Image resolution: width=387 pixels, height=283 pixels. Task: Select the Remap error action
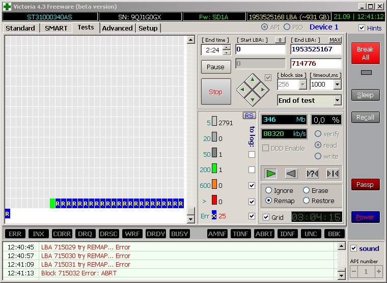(x=268, y=201)
